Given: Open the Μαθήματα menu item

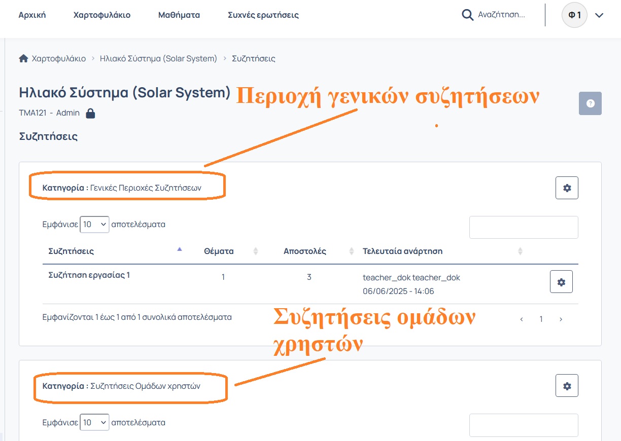Looking at the screenshot, I should click(x=179, y=15).
